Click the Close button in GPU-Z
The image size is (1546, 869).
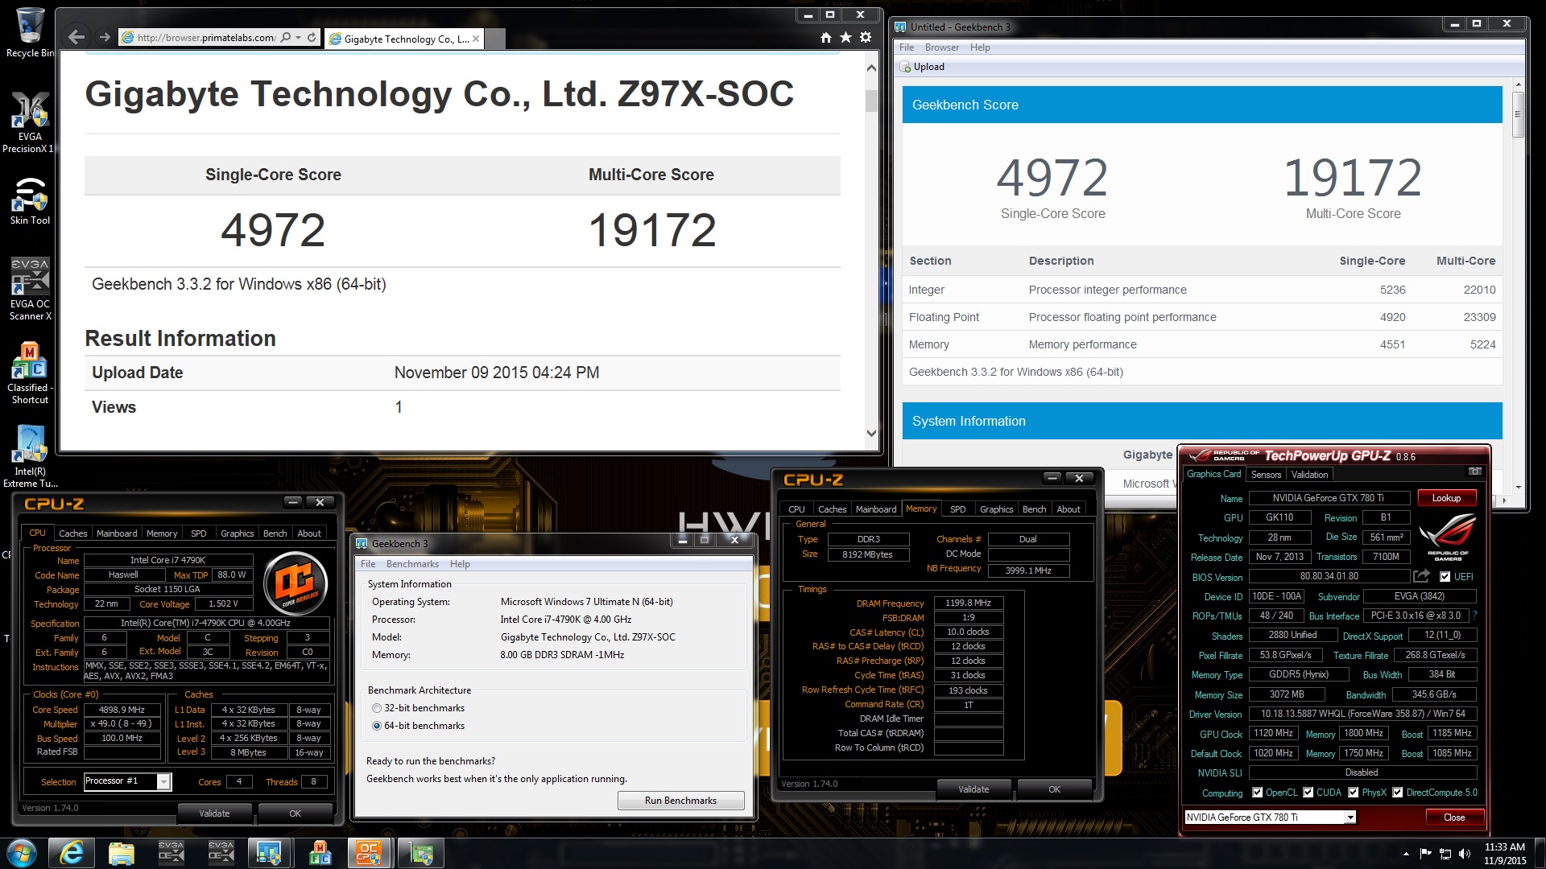(1453, 818)
